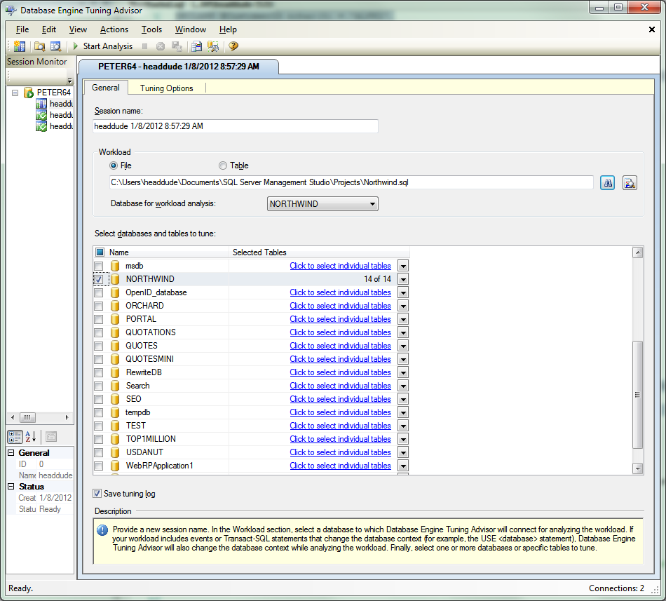Click the Start Analysis button
This screenshot has width=666, height=601.
[102, 46]
